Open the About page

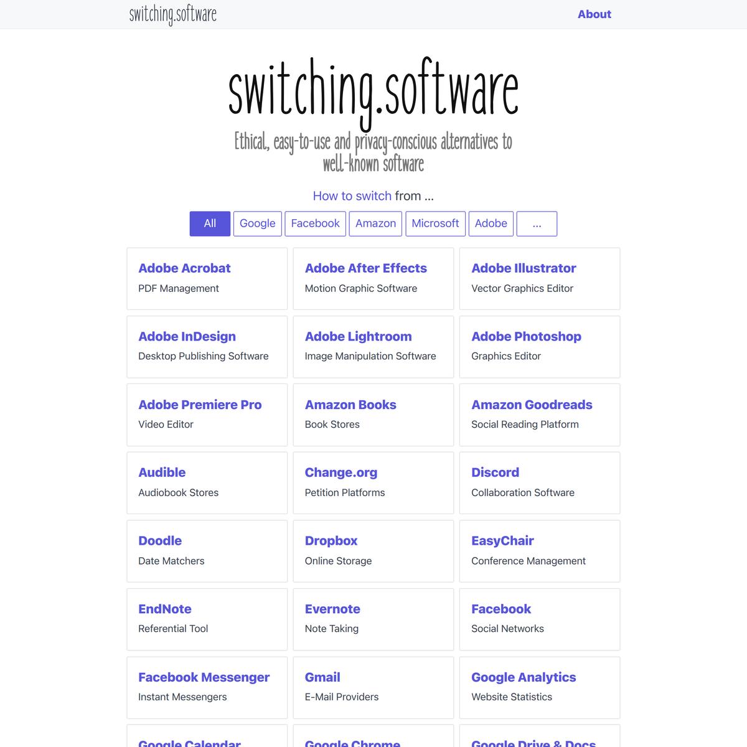[x=594, y=14]
